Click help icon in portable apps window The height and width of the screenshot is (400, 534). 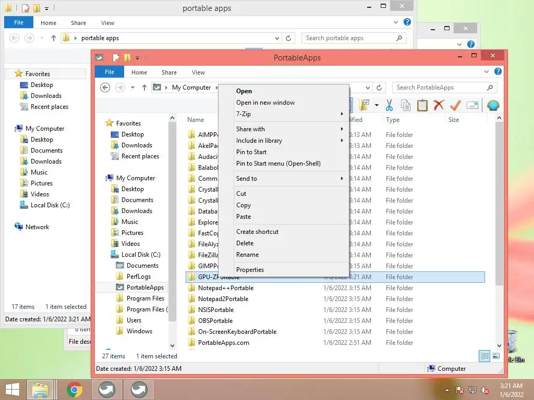coord(407,22)
